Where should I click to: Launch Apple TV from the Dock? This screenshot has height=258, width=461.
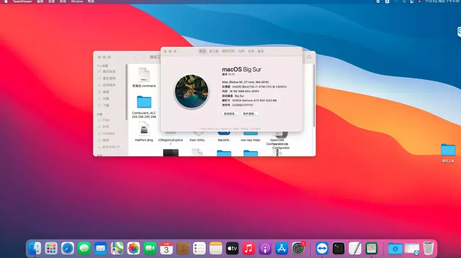tap(232, 248)
